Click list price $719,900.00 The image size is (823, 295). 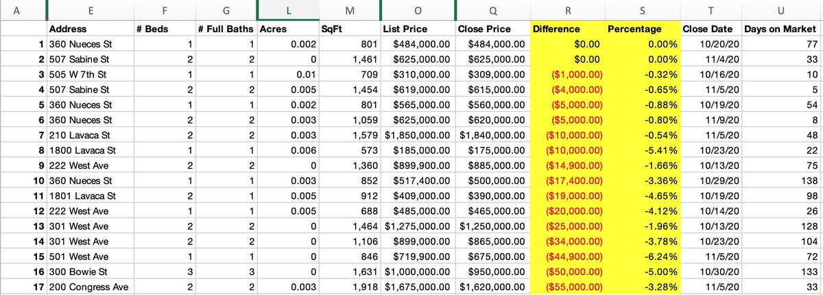pos(418,255)
